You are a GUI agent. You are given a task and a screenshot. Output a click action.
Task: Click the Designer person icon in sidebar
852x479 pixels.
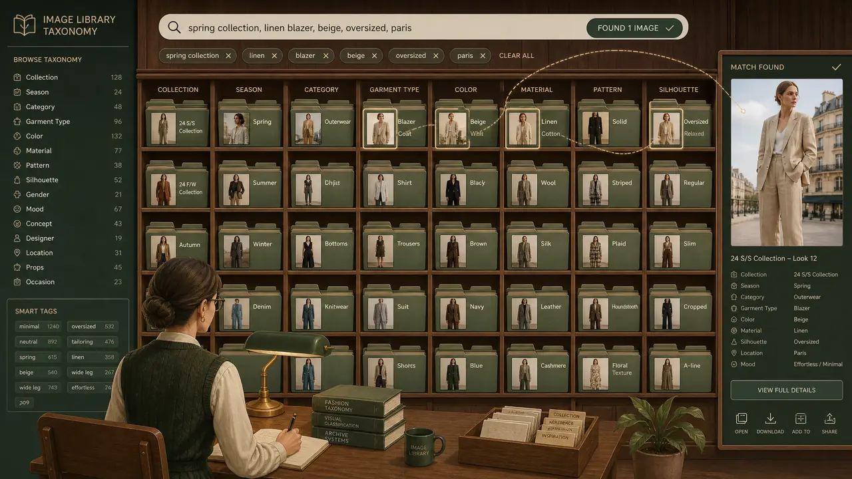click(x=18, y=238)
